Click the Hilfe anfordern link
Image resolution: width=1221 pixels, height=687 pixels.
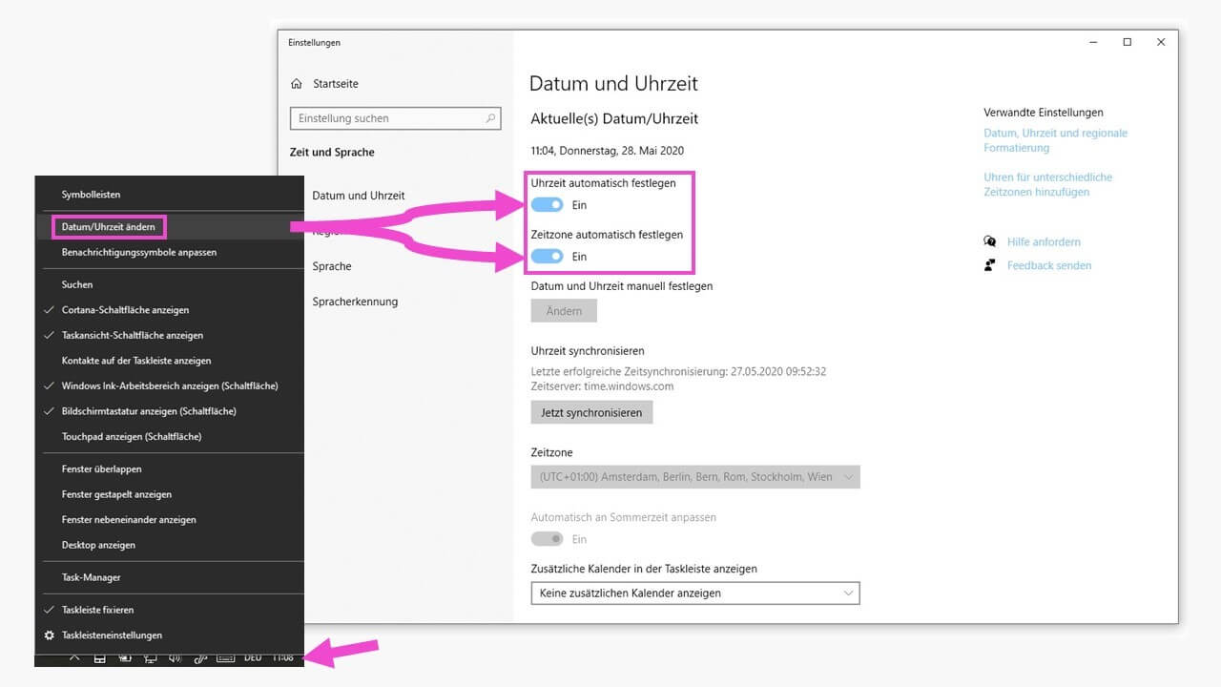click(1044, 241)
